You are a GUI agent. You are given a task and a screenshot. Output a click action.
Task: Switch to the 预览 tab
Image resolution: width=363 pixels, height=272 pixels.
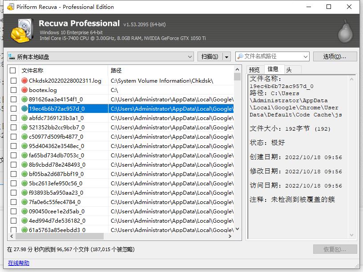click(254, 70)
